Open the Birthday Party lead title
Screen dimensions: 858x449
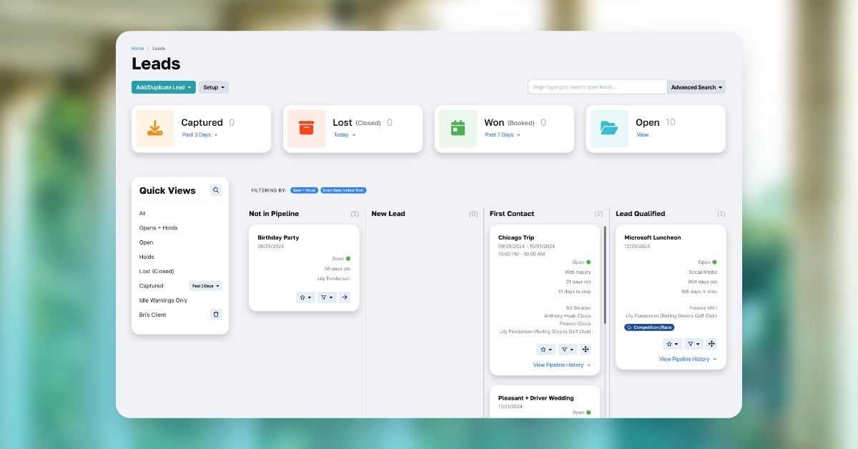[279, 237]
